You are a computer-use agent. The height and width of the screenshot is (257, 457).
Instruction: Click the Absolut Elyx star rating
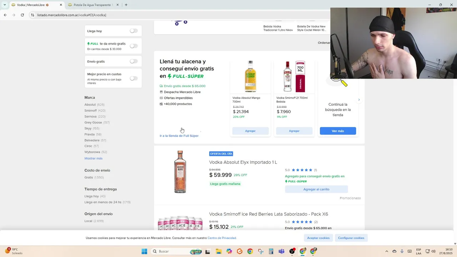click(302, 170)
